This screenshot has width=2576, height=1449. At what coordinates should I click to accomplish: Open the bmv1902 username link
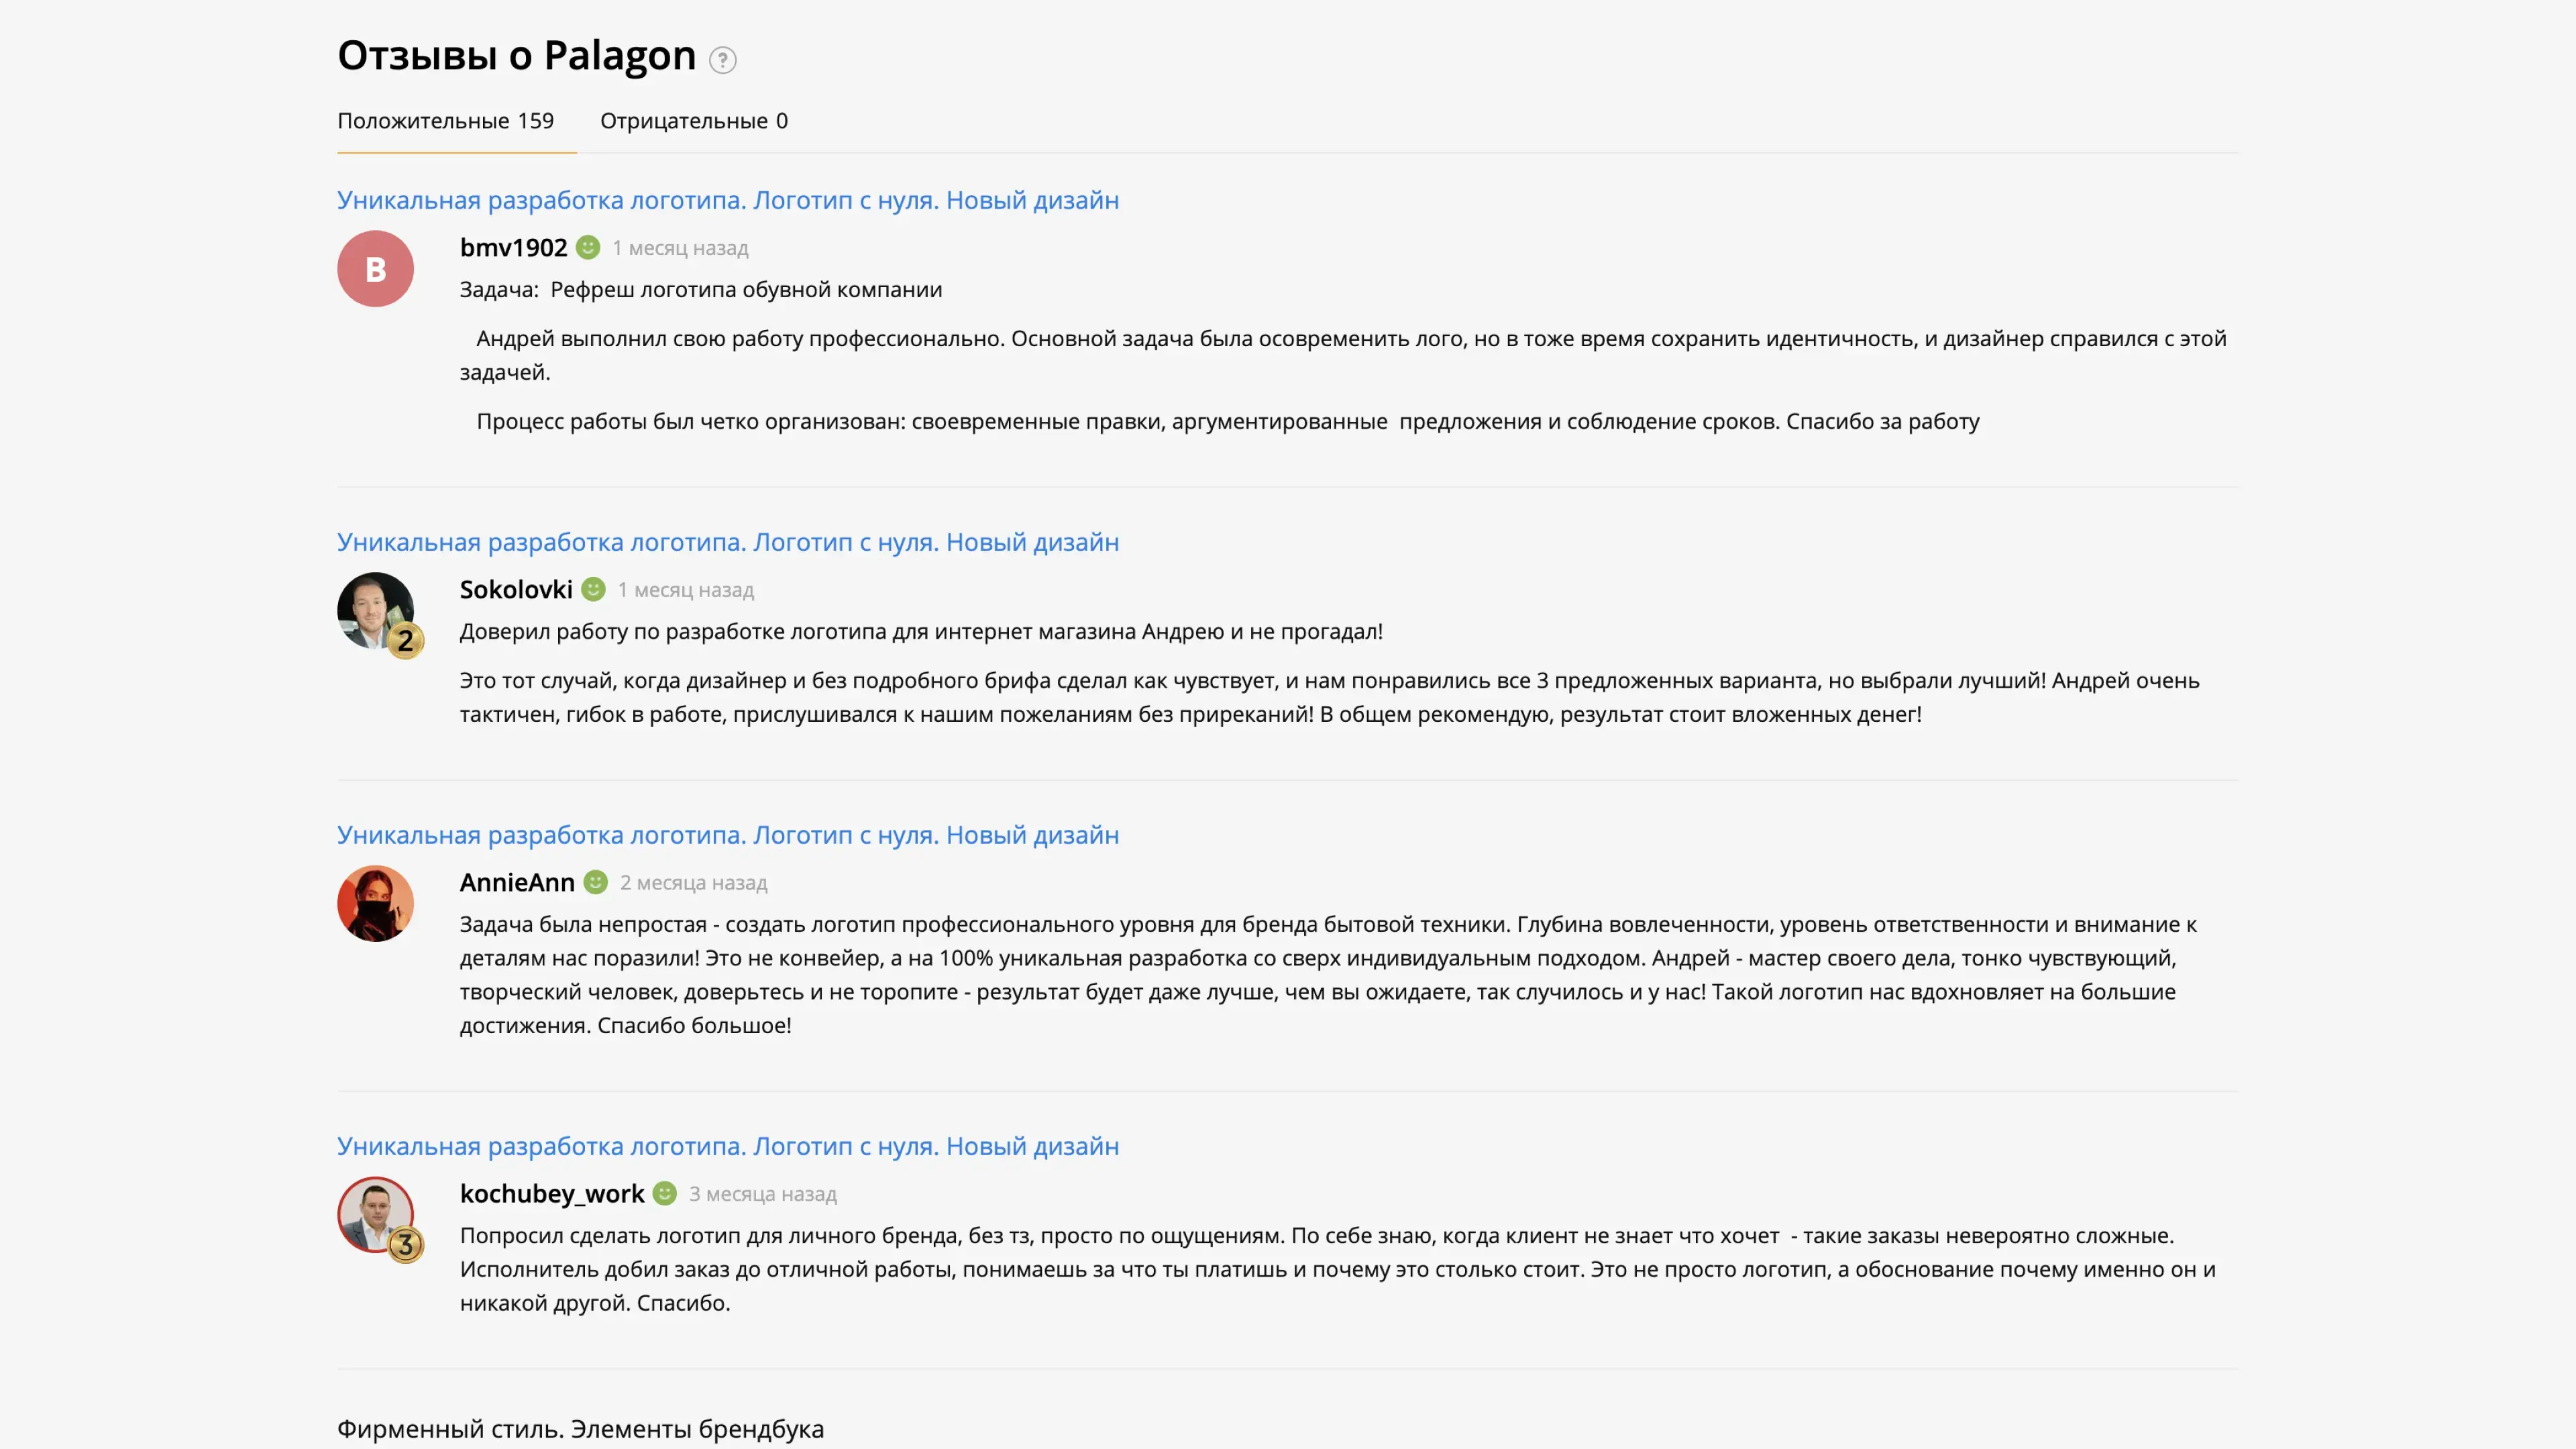[513, 247]
